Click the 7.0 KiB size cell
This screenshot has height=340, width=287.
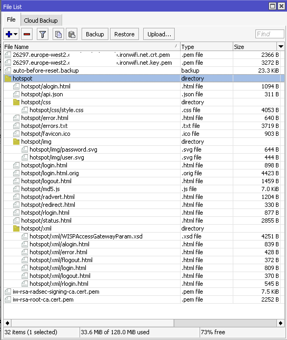[x=270, y=189]
